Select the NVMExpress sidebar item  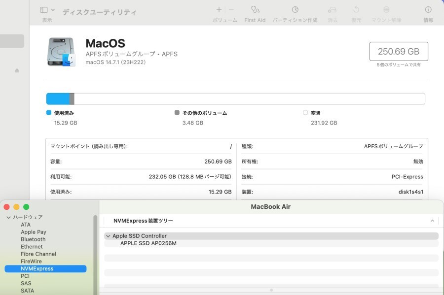(x=37, y=269)
